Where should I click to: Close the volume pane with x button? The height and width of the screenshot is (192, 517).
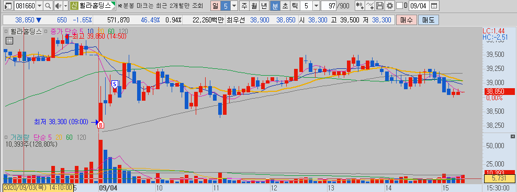pos(512,136)
